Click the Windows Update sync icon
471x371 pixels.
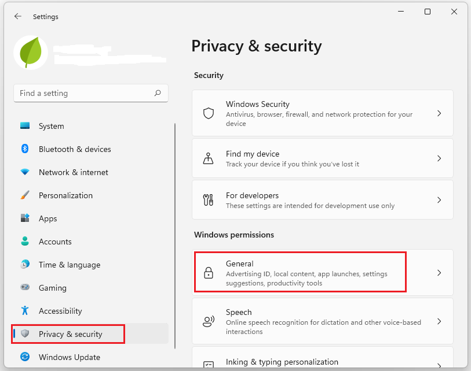(x=25, y=357)
